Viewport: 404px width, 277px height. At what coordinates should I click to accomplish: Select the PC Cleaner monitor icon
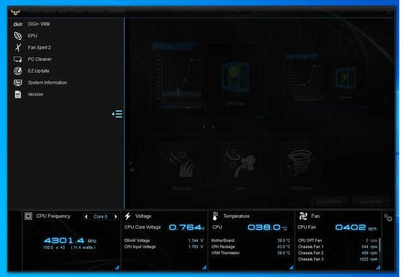(18, 59)
